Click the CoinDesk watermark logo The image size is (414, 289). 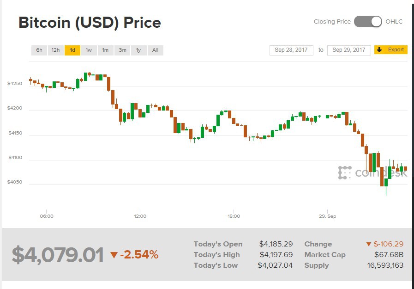pos(373,173)
